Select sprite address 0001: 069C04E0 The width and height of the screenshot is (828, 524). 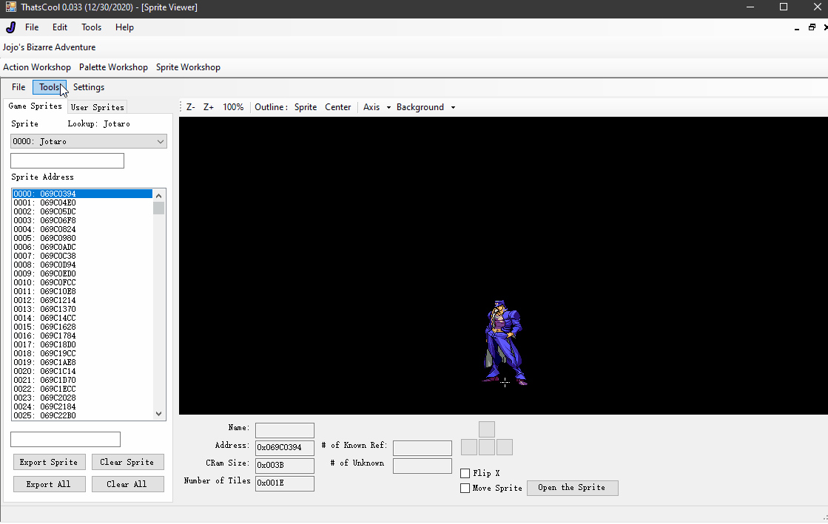coord(82,203)
